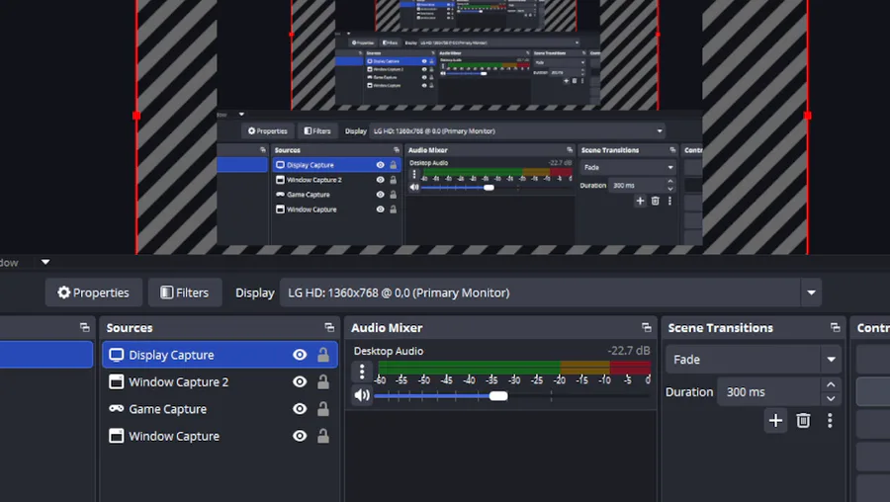The height and width of the screenshot is (502, 890).
Task: Click the Game Capture gamepad icon
Action: (117, 408)
